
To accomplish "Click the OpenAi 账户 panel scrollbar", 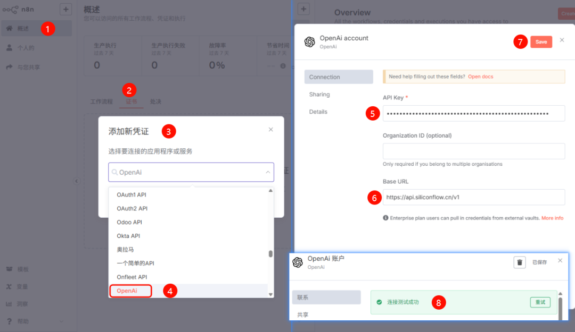I will pos(560,308).
